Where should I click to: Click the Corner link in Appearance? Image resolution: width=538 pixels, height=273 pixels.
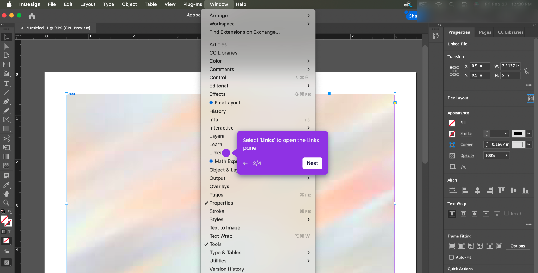coord(466,145)
